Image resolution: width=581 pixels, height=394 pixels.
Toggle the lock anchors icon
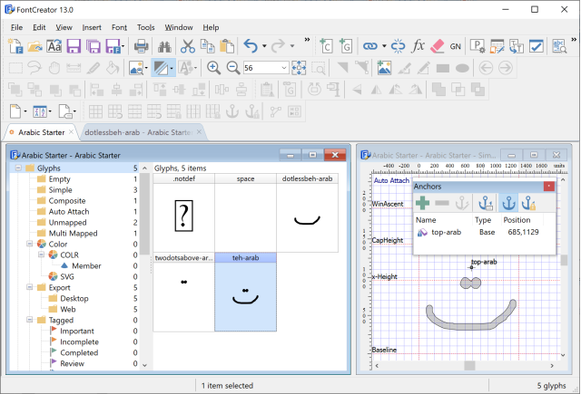[x=530, y=204]
